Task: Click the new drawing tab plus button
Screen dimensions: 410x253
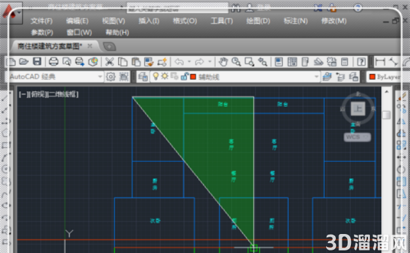Action: tap(110, 47)
